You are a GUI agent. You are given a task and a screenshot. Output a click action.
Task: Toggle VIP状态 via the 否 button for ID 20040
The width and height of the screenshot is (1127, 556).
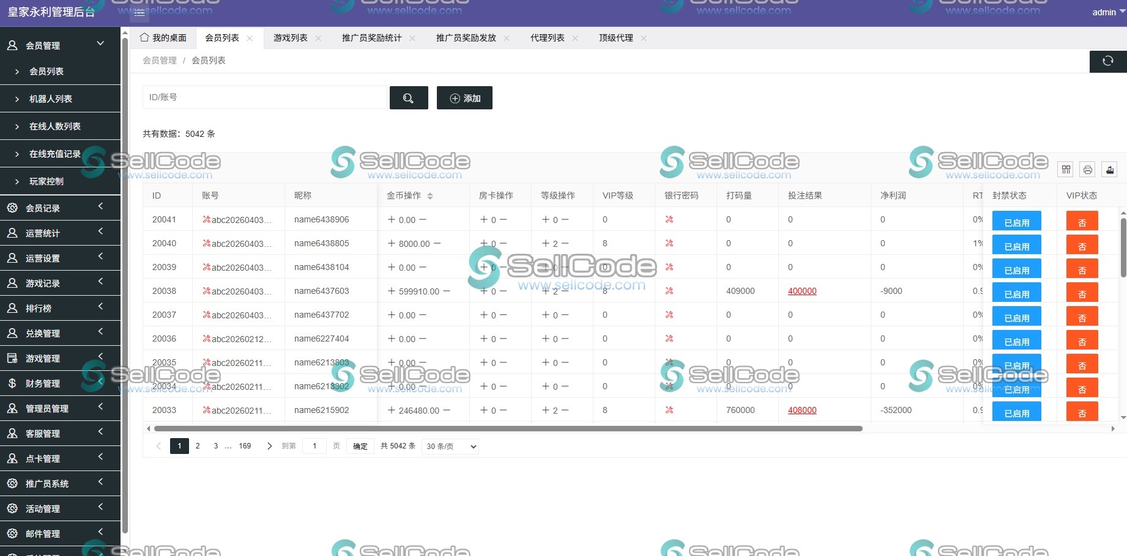(1082, 245)
